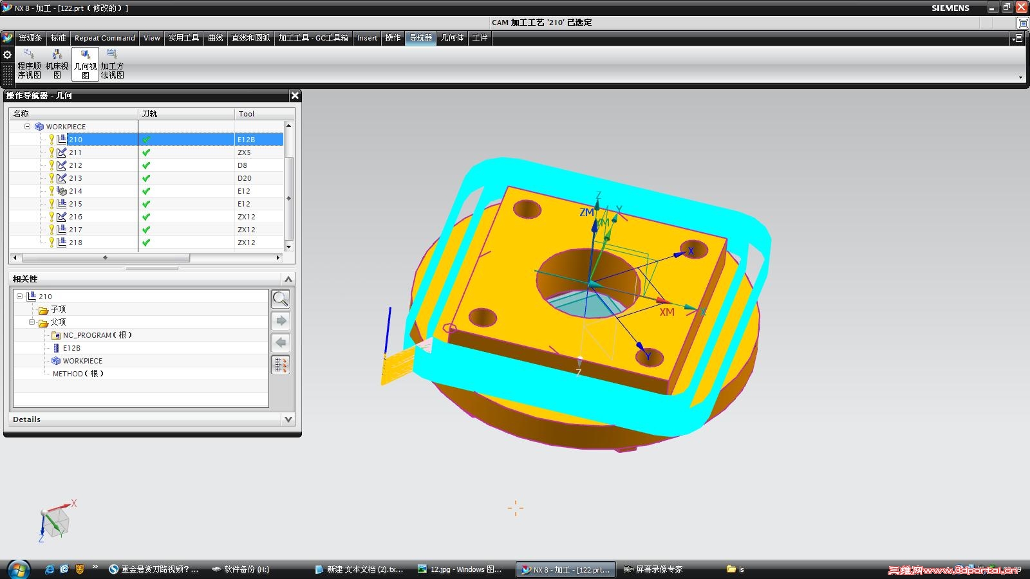The width and height of the screenshot is (1030, 579).
Task: Open the 加工工具 - GC工具箱 menu
Action: pyautogui.click(x=314, y=38)
